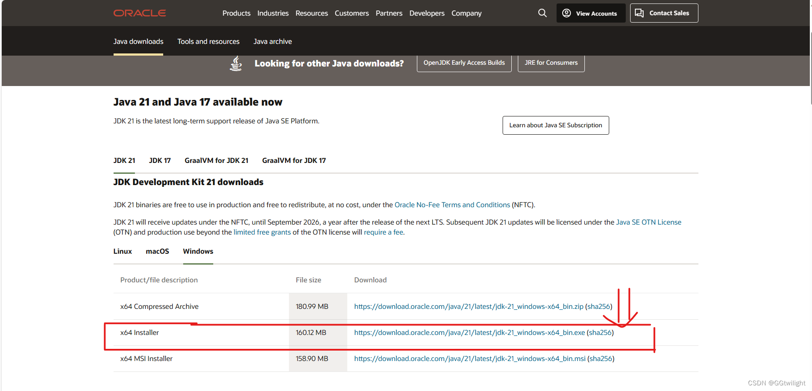Screen dimensions: 812x391
Task: Download the jdk-21 windows x64 exe link
Action: click(470, 332)
